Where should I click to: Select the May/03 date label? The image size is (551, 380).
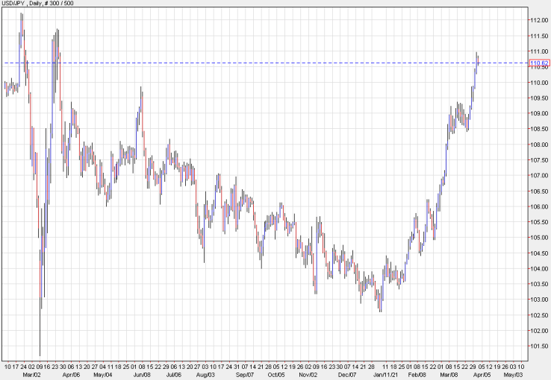coord(514,375)
